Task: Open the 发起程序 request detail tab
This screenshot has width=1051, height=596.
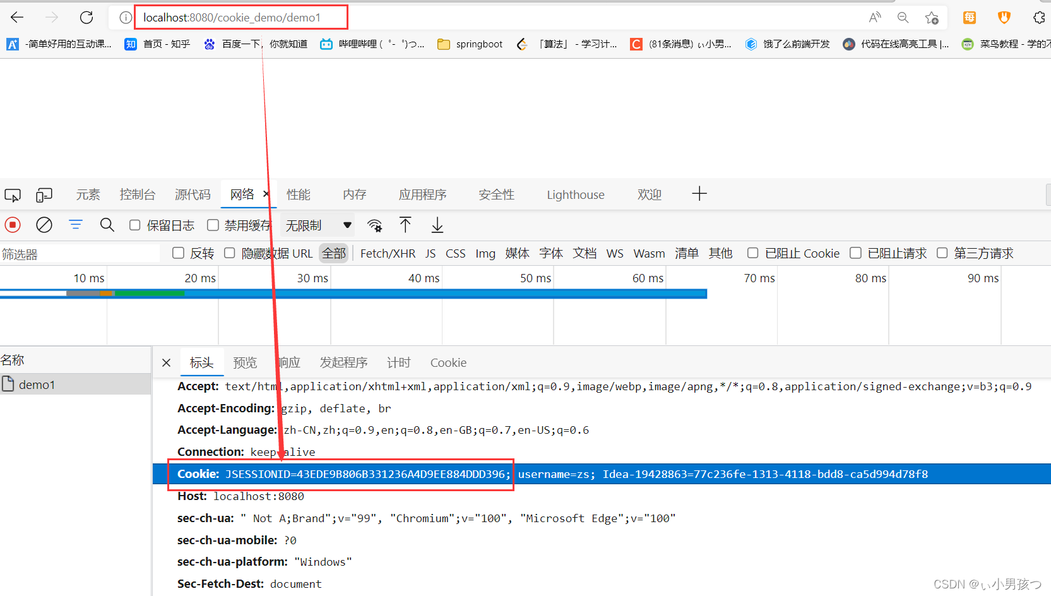Action: point(343,362)
